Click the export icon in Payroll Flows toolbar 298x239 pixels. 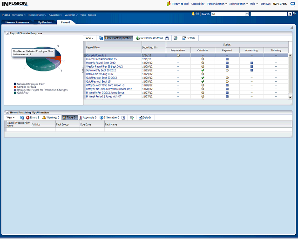click(x=175, y=38)
